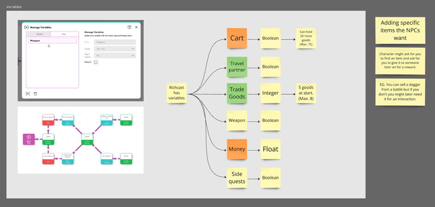Switch to the System tab
The width and height of the screenshot is (435, 207).
pyautogui.click(x=39, y=34)
